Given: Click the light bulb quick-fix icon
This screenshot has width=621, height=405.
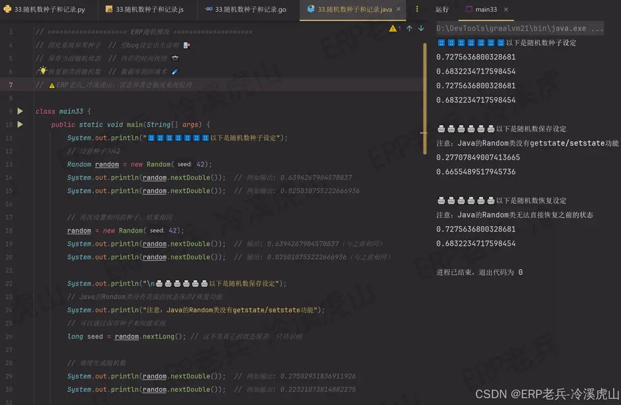Looking at the screenshot, I should [x=43, y=71].
